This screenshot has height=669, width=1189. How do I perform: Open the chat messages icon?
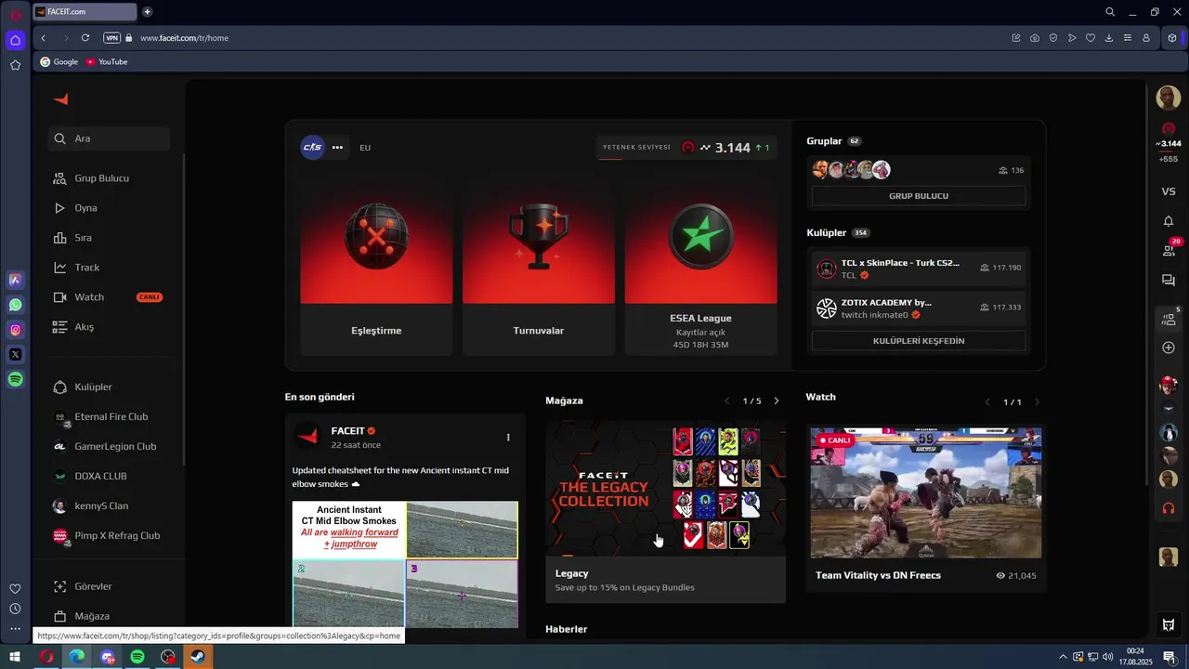point(1169,281)
